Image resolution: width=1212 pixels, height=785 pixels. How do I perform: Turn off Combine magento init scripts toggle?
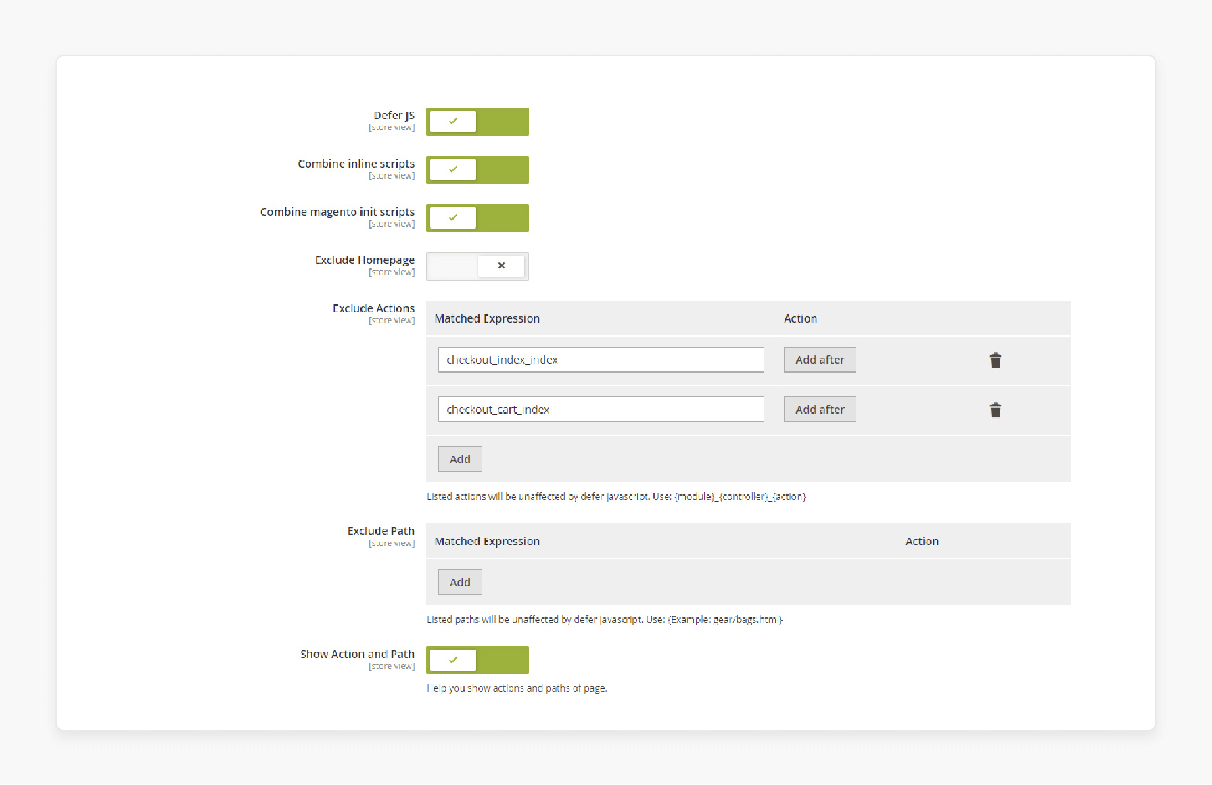[477, 218]
